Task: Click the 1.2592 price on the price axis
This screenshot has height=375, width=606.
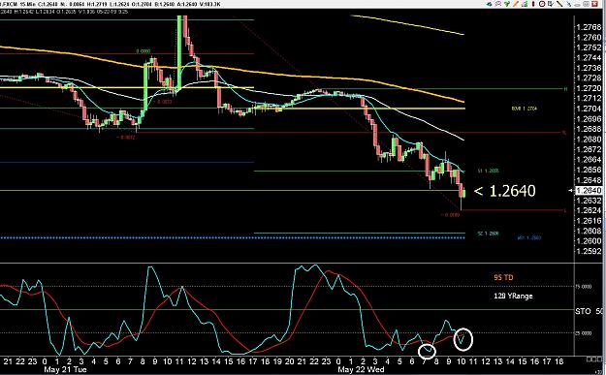Action: click(589, 251)
